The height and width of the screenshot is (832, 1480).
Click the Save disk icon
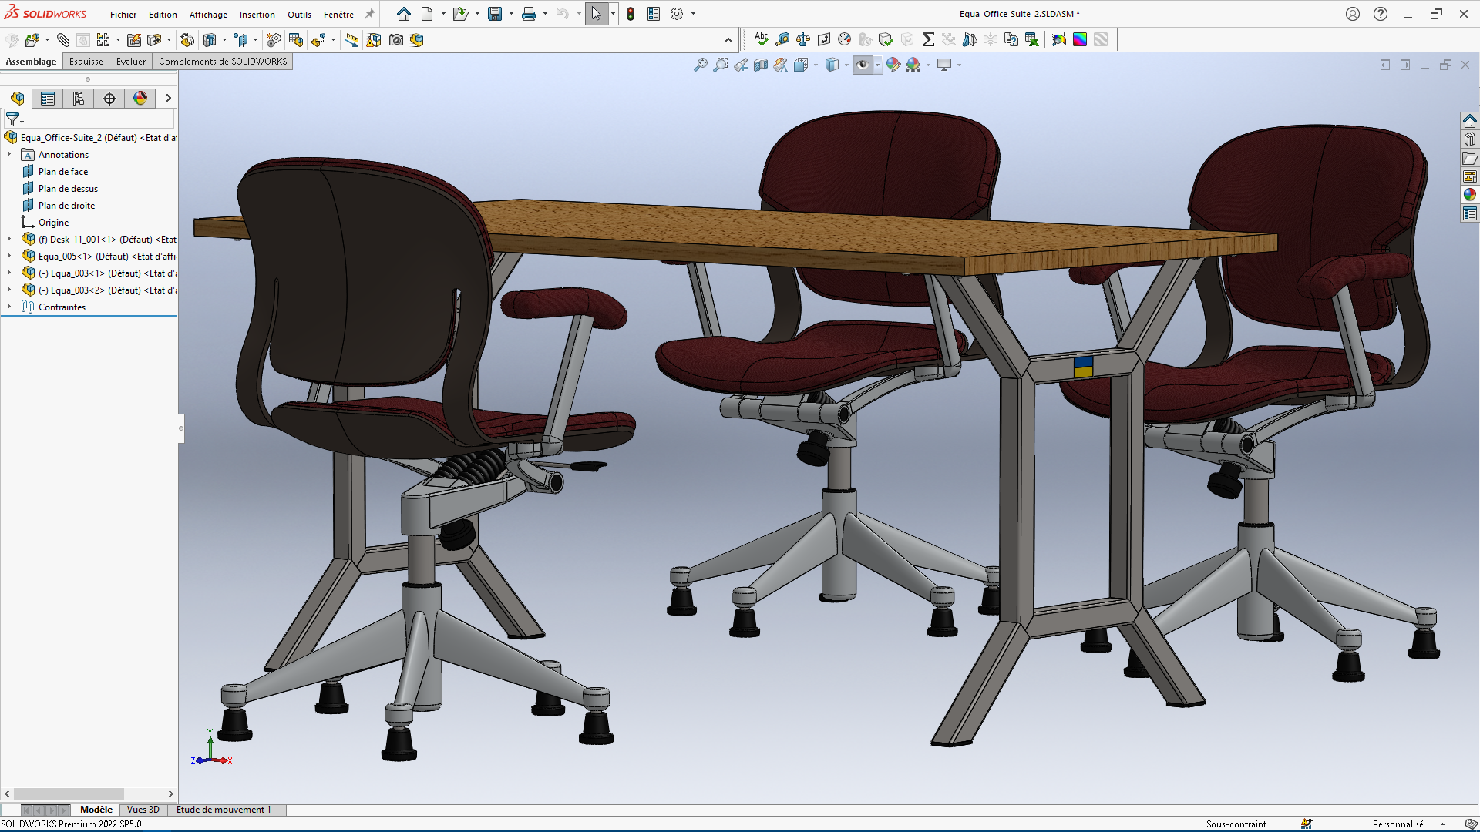tap(495, 14)
